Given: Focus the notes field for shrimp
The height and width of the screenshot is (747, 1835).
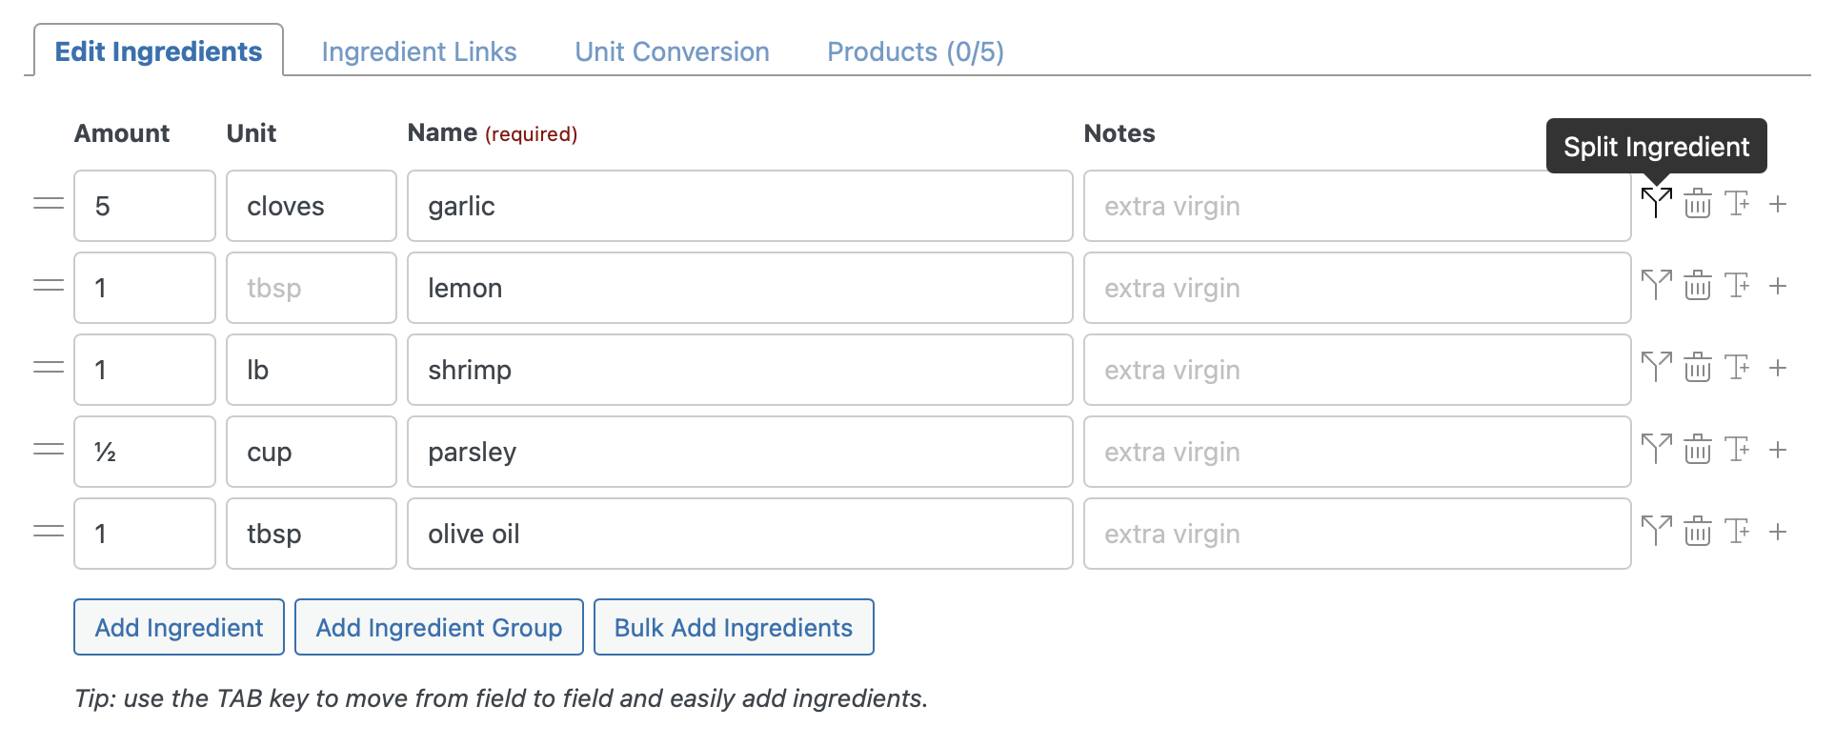Looking at the screenshot, I should point(1356,370).
